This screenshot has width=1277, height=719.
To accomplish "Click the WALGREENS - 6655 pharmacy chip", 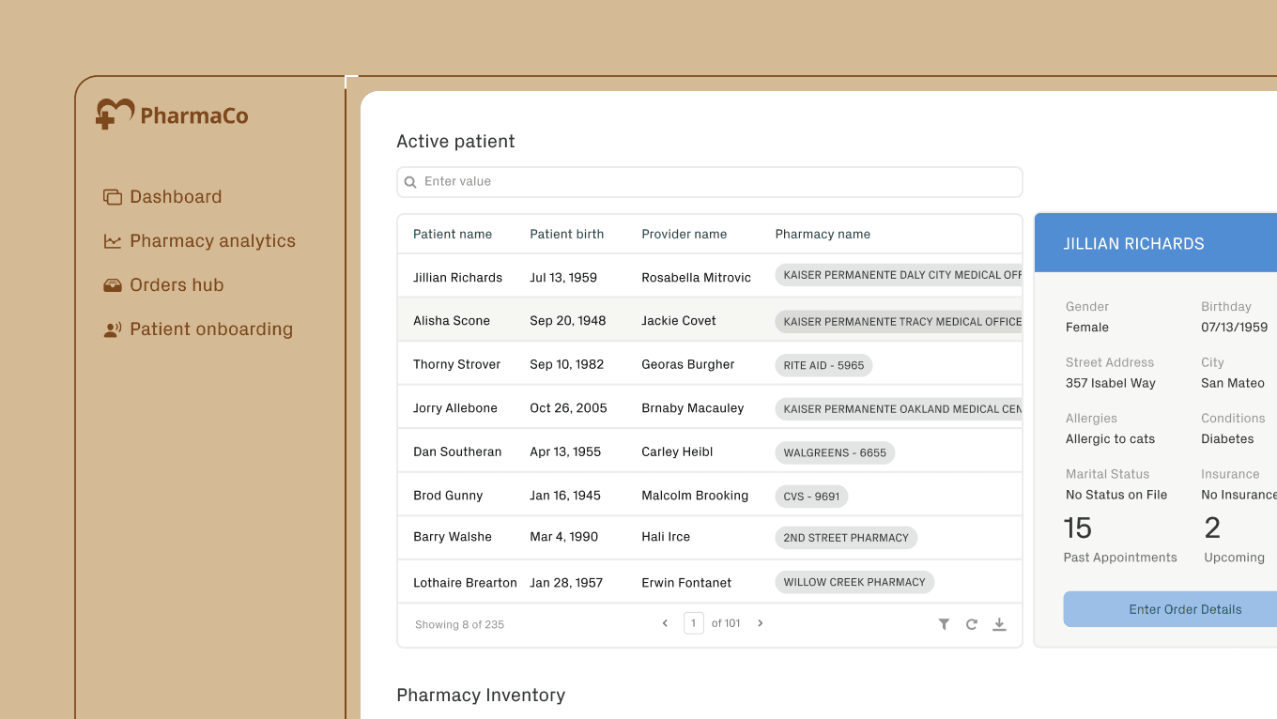I will click(x=835, y=452).
